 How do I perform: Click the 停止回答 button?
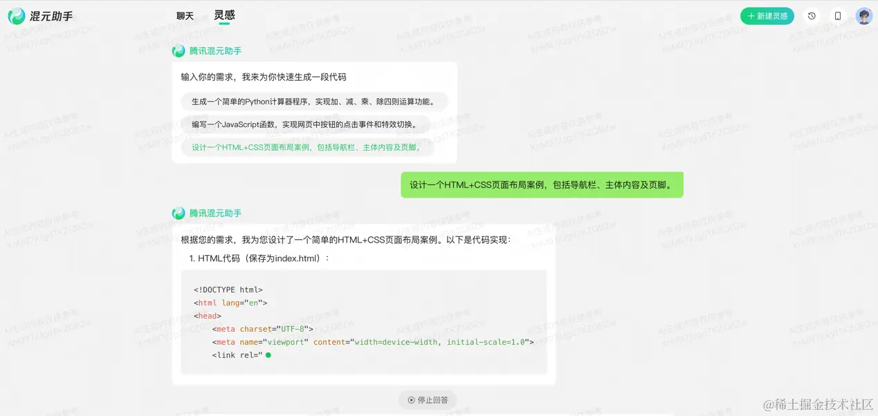(x=428, y=400)
